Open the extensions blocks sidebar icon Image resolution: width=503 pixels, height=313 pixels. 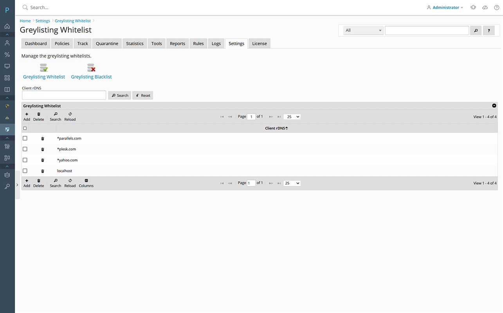[x=7, y=158]
